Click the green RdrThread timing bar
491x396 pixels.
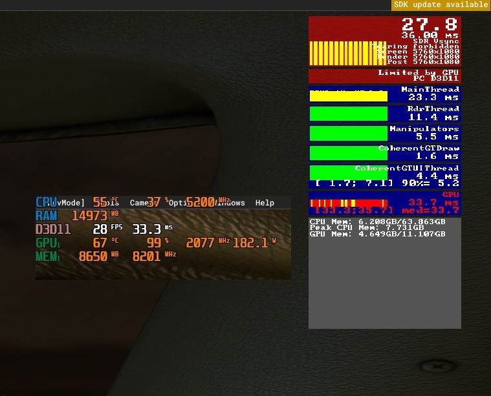tap(349, 114)
